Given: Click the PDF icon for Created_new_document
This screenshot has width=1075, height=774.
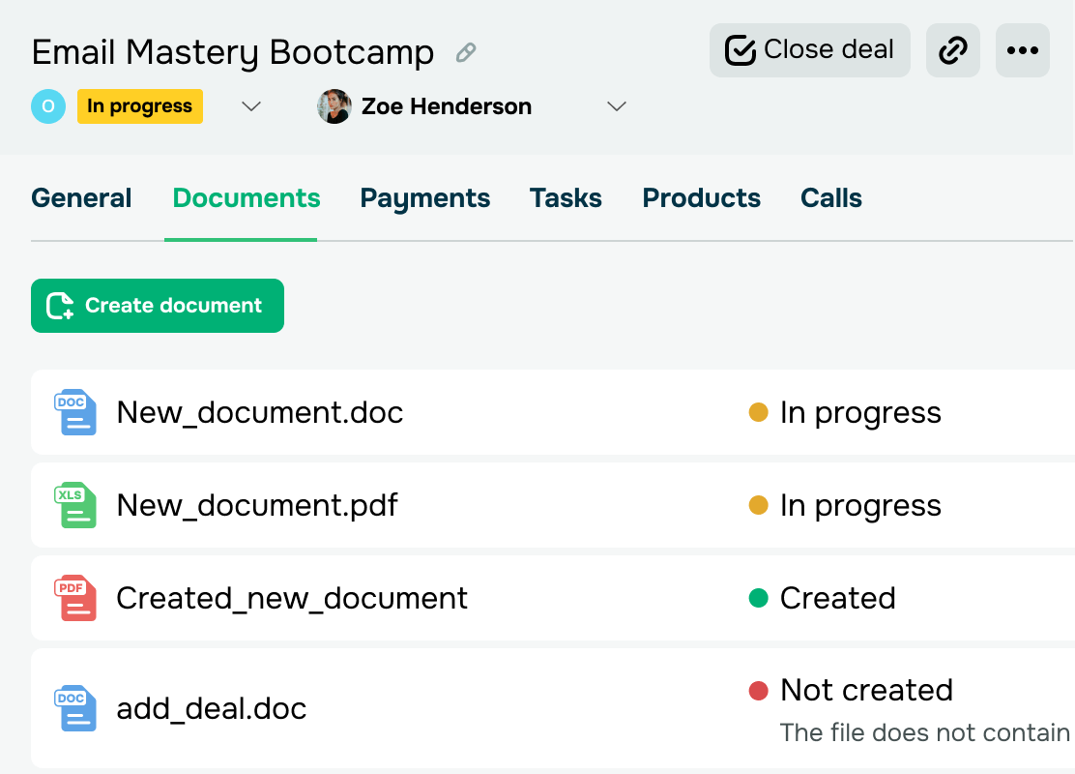Looking at the screenshot, I should [x=75, y=598].
